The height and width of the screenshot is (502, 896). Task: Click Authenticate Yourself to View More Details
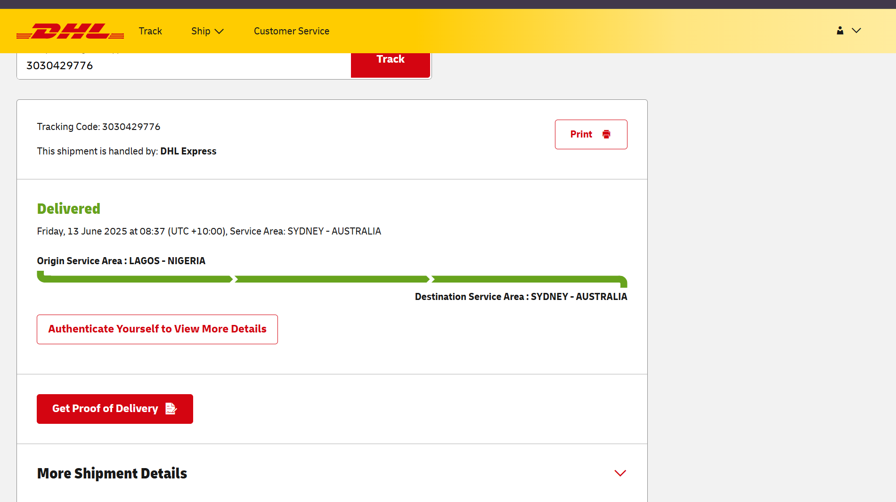157,329
